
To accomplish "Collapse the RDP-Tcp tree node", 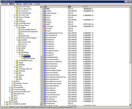I will coord(19,56).
